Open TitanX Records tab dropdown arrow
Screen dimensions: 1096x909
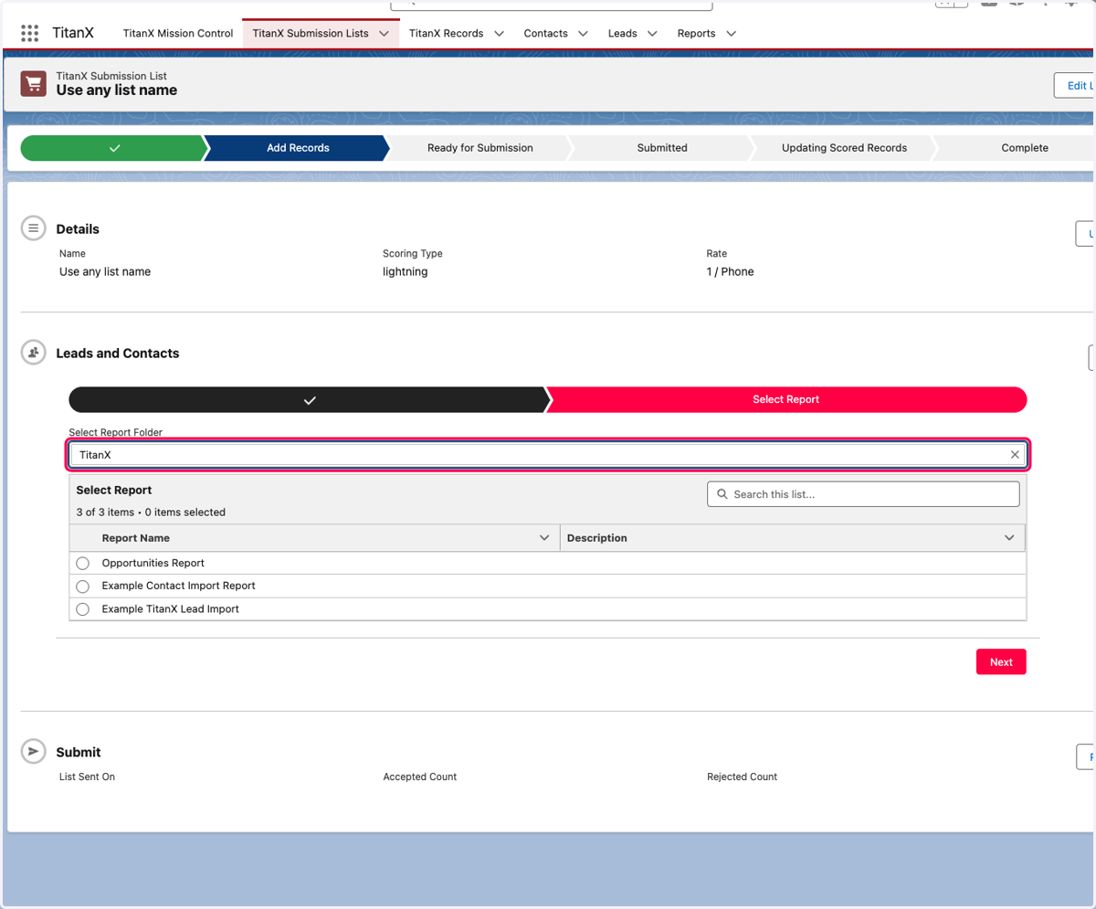[499, 33]
